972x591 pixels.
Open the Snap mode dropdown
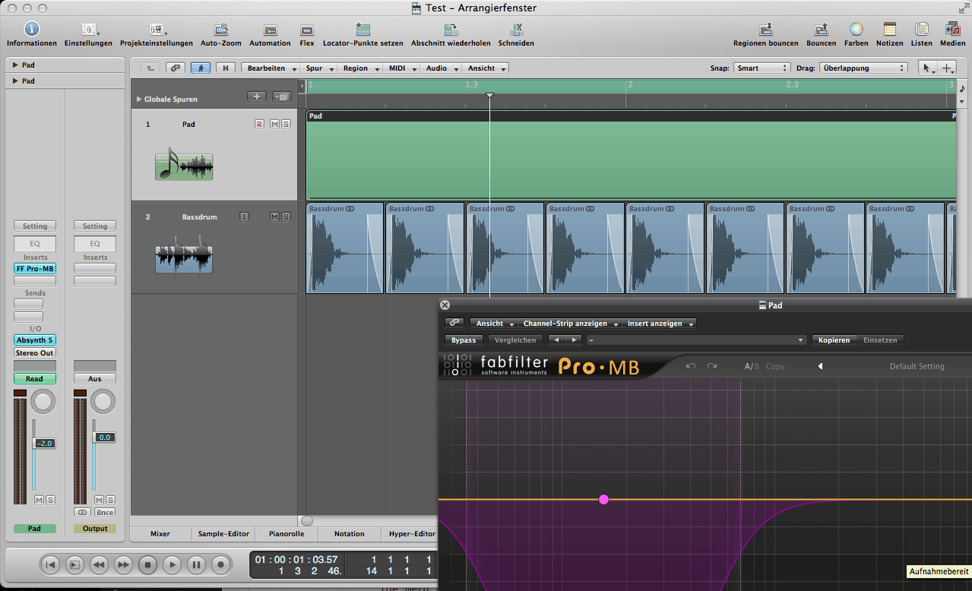pos(762,68)
